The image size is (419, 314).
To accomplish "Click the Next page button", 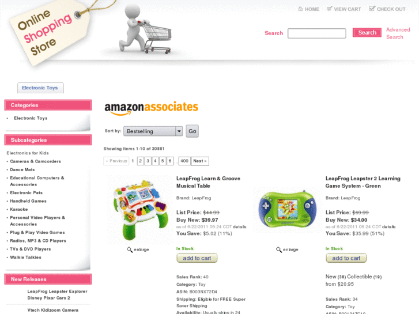I will [x=200, y=161].
